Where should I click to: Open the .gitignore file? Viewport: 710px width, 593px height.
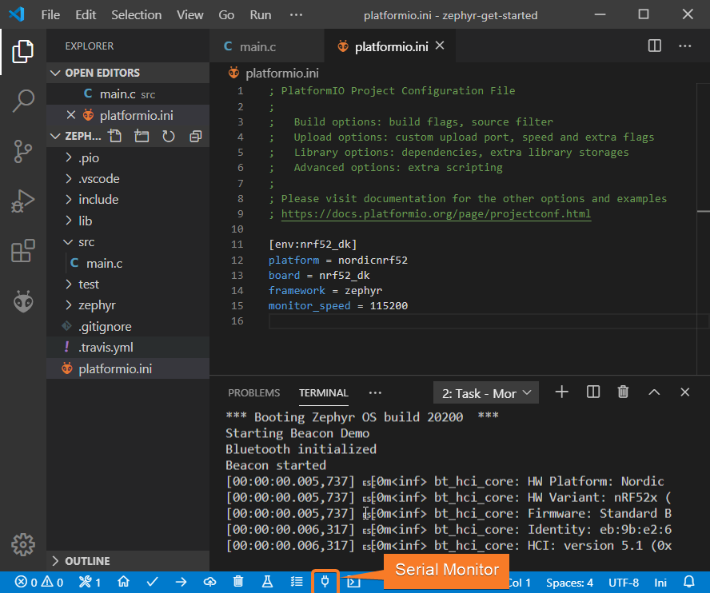pos(127,326)
